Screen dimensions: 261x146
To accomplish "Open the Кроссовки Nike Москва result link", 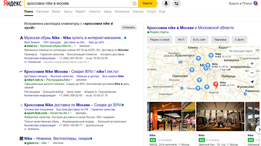I will (x=46, y=72).
